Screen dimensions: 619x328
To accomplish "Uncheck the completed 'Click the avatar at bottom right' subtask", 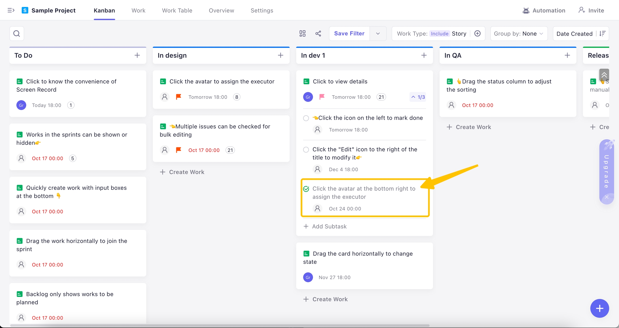I will pos(306,189).
